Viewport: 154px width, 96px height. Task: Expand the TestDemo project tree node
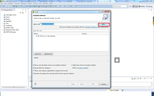pyautogui.click(x=3, y=26)
